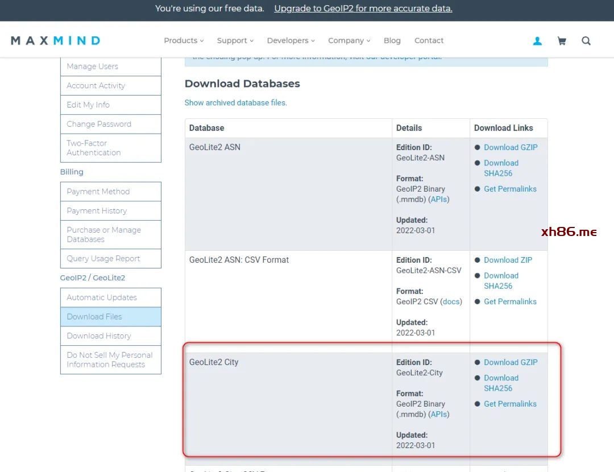Open the shopping cart icon
The width and height of the screenshot is (614, 472).
(x=562, y=41)
